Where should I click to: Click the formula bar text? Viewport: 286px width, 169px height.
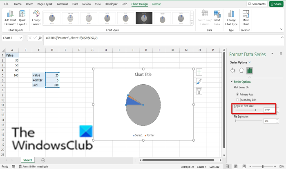click(71, 38)
